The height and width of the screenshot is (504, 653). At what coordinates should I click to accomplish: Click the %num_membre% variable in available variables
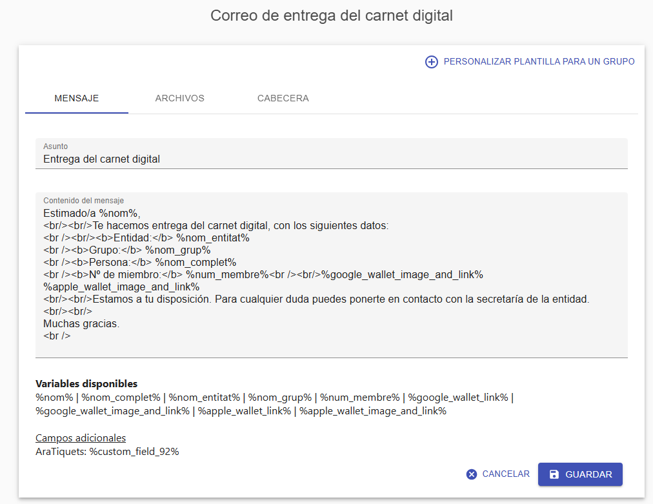pyautogui.click(x=360, y=398)
